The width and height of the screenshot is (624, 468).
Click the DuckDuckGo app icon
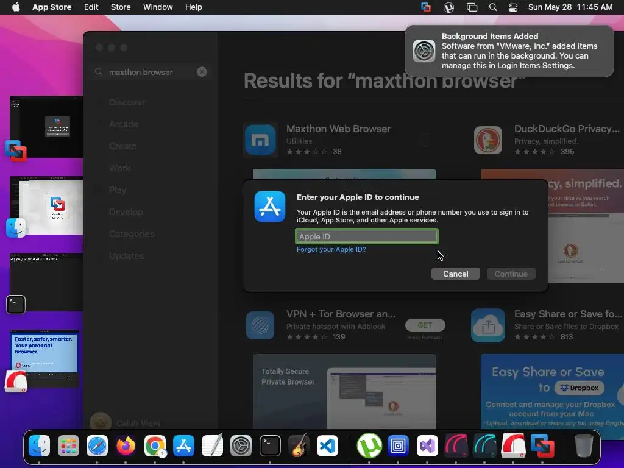pos(488,140)
